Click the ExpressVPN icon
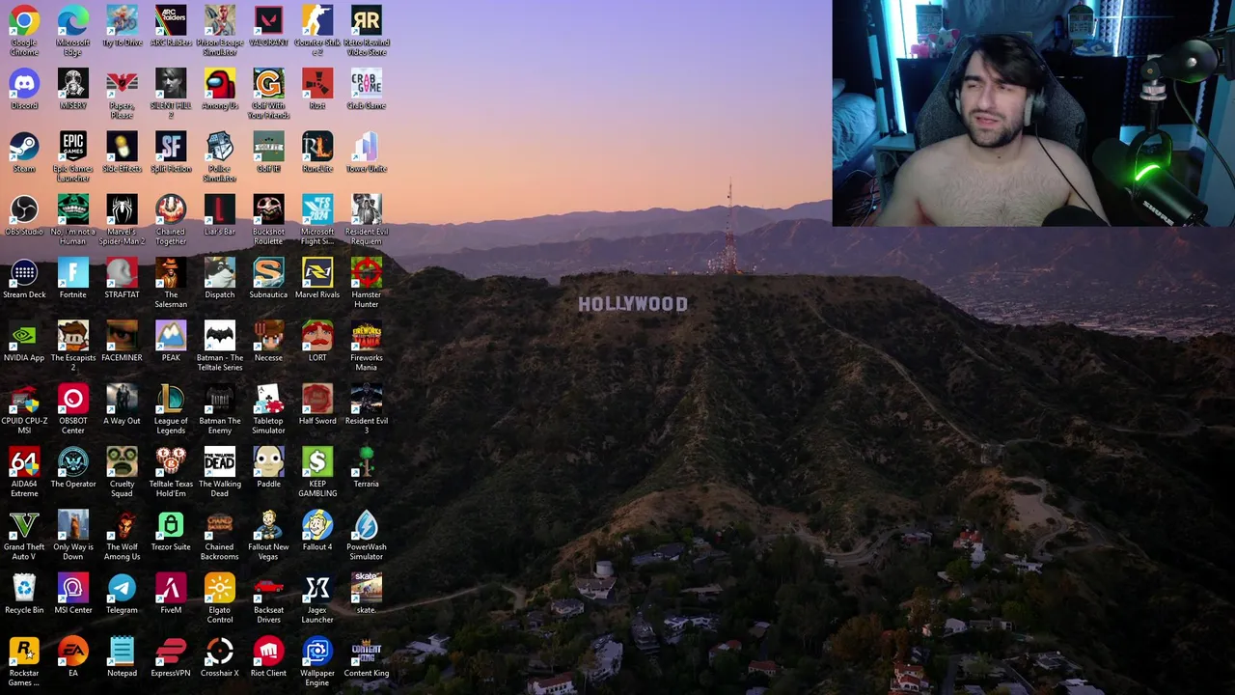1235x695 pixels. click(171, 652)
